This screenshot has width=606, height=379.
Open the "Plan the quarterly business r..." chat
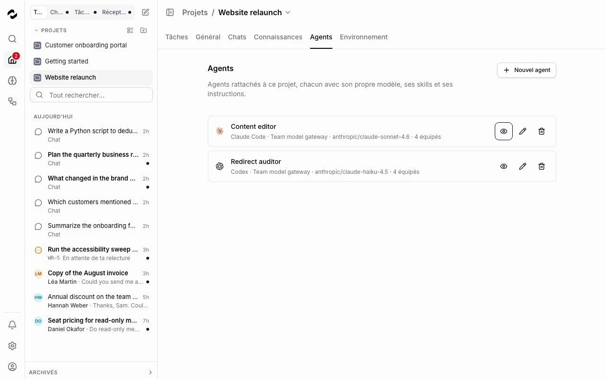91,159
